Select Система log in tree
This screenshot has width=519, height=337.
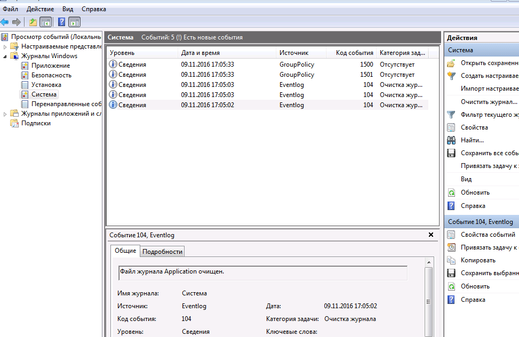(x=44, y=94)
